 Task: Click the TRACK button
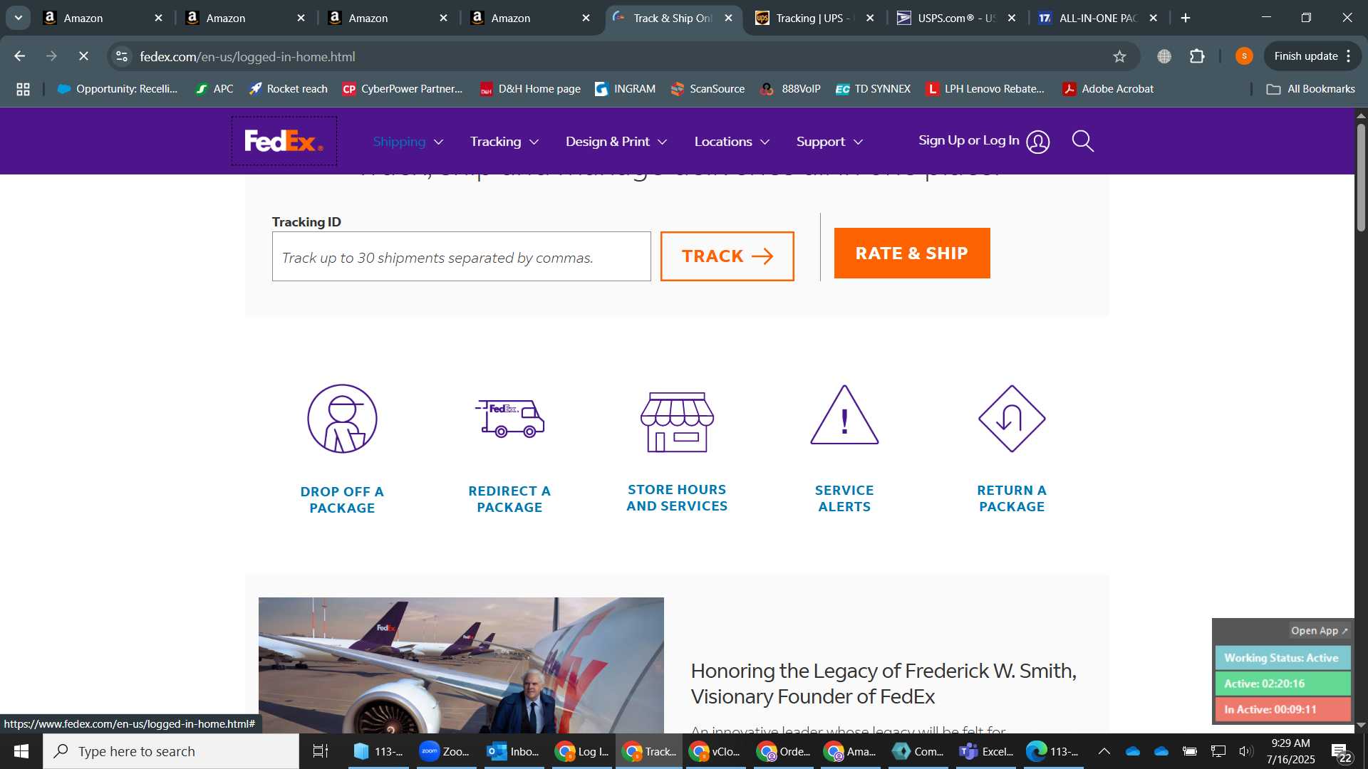pos(727,256)
